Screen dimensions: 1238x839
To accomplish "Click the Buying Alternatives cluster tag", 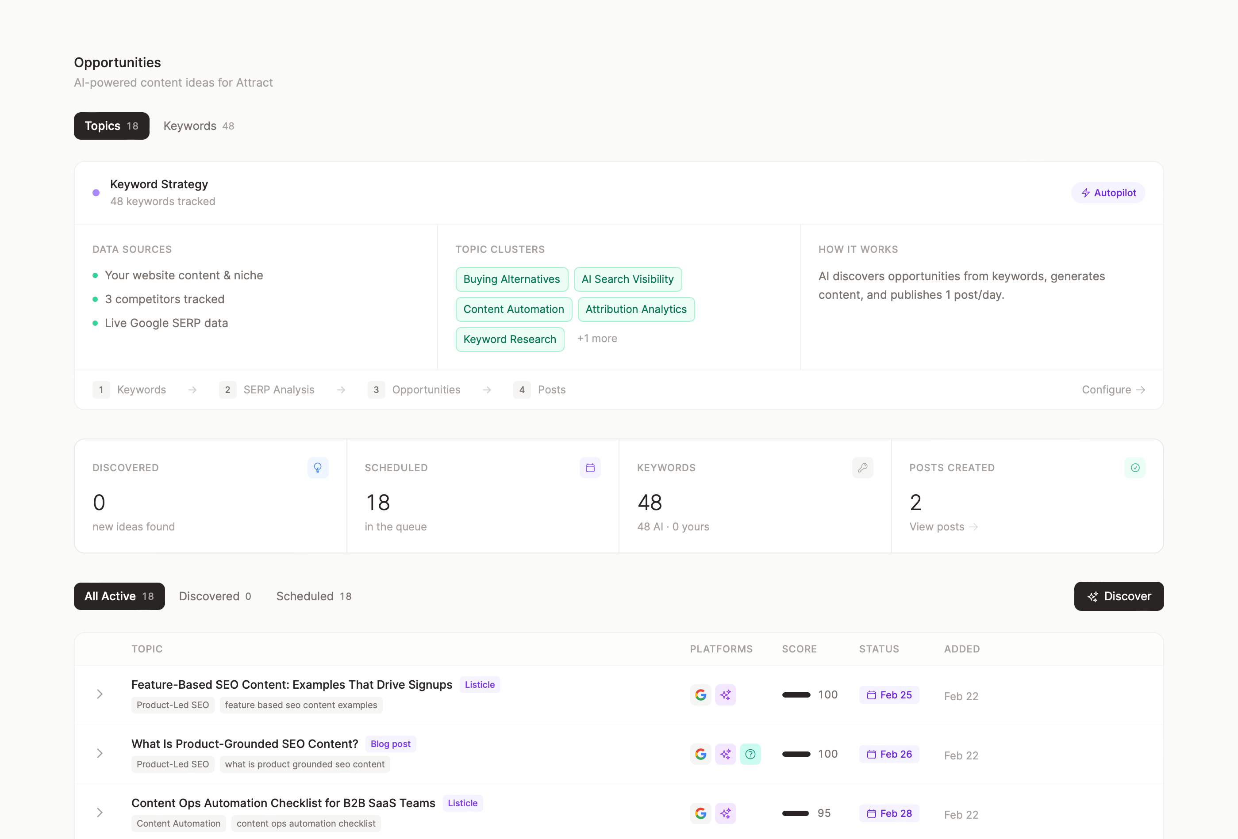I will coord(511,279).
